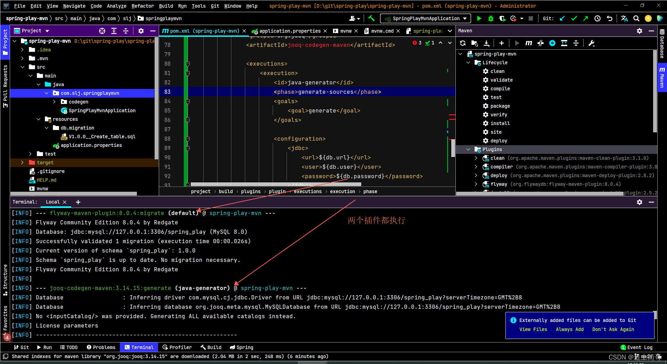Open the Navigate menu

[74, 6]
